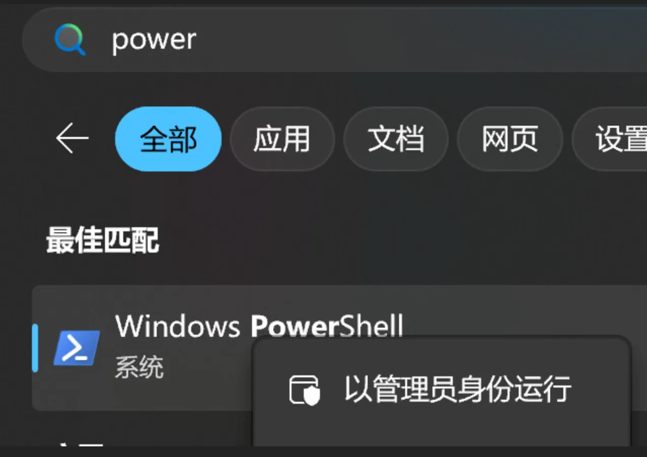Click the blue PowerShell app icon
This screenshot has width=647, height=457.
pos(77,348)
